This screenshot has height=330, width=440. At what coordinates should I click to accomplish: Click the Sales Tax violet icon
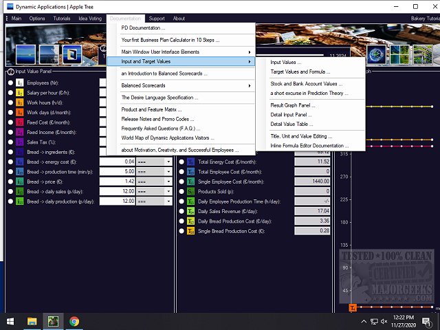[20, 142]
